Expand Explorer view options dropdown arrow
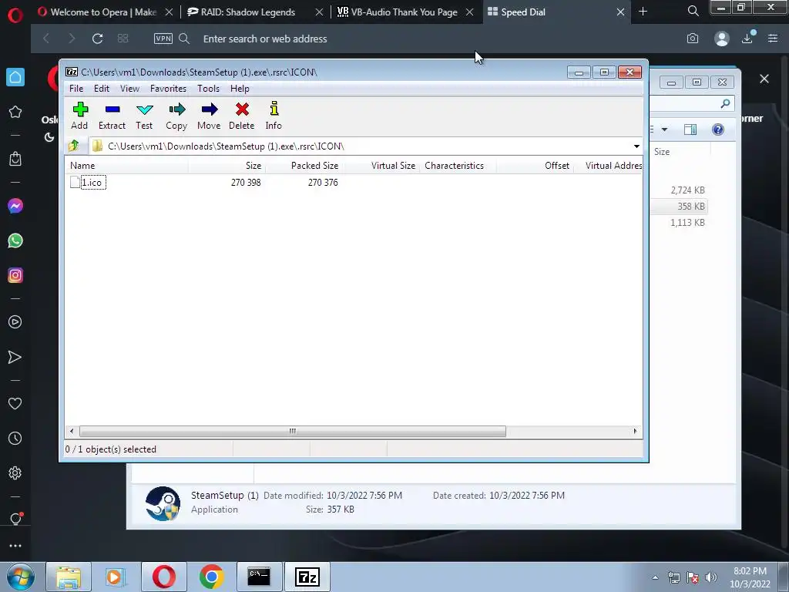 (x=664, y=129)
